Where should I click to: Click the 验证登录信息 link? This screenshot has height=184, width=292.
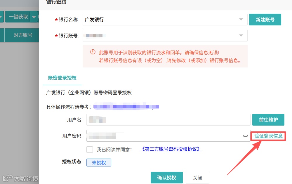click(x=268, y=136)
